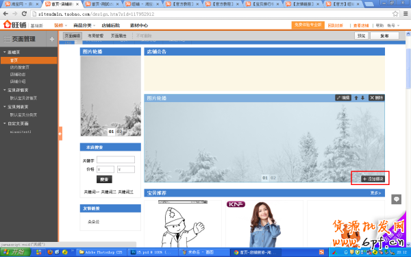Open 素材中心 in the top navigation
411x257 pixels.
pos(139,25)
